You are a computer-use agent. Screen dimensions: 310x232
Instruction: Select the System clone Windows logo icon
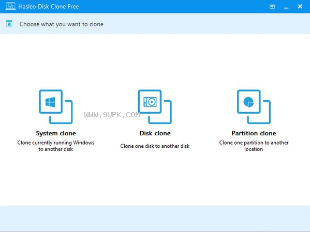click(x=51, y=102)
